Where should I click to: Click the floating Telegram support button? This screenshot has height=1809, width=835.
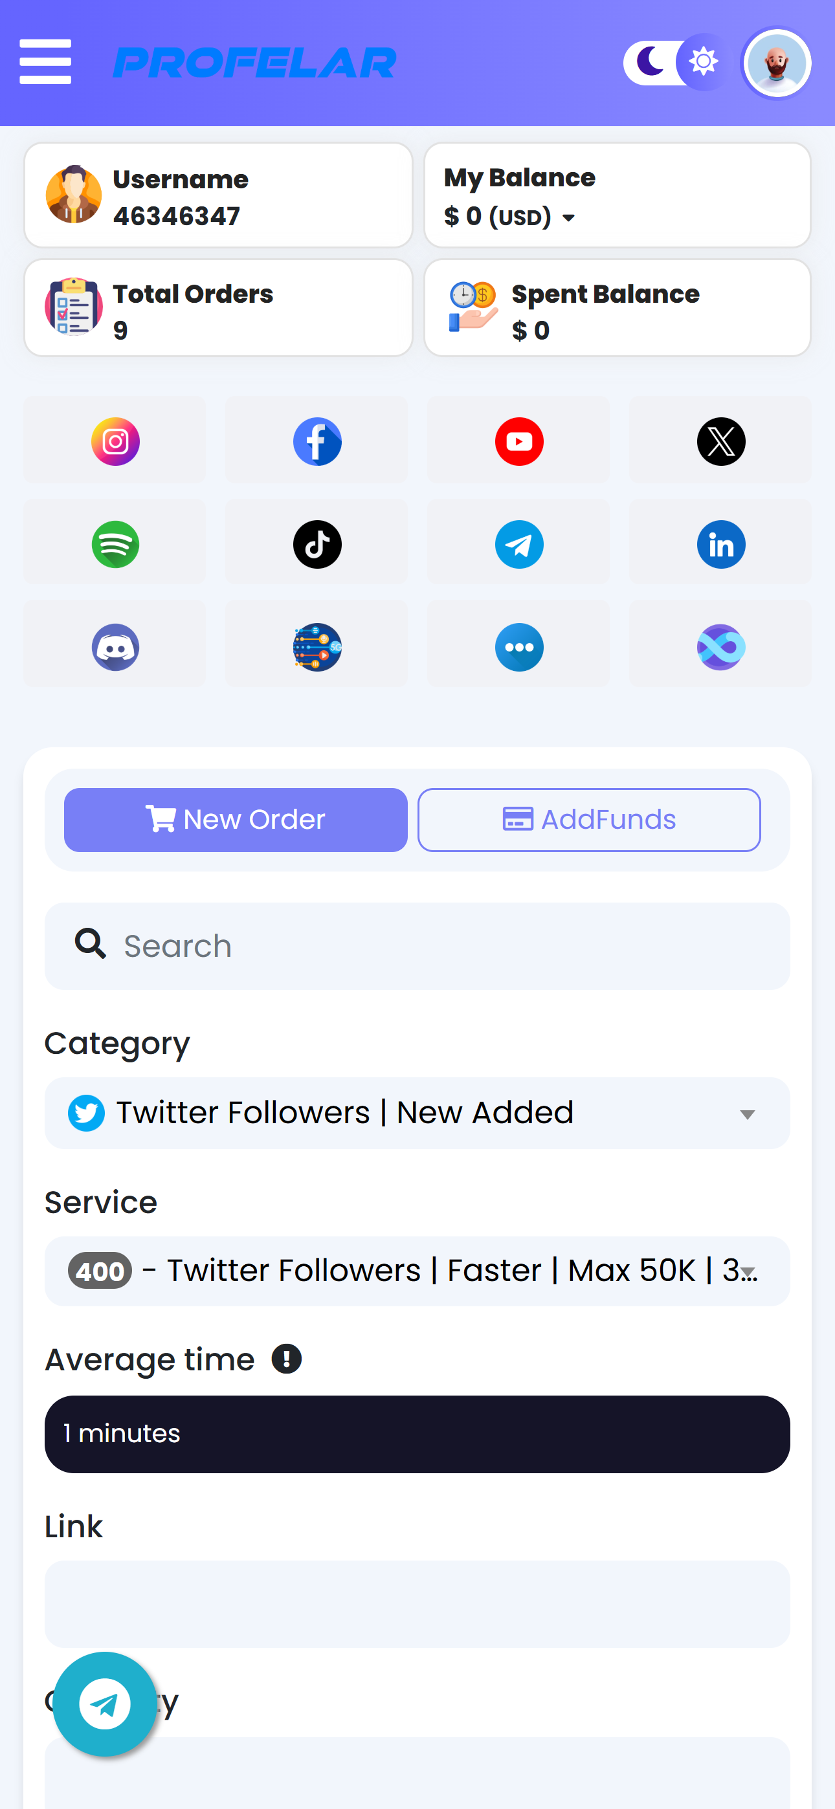pos(105,1704)
